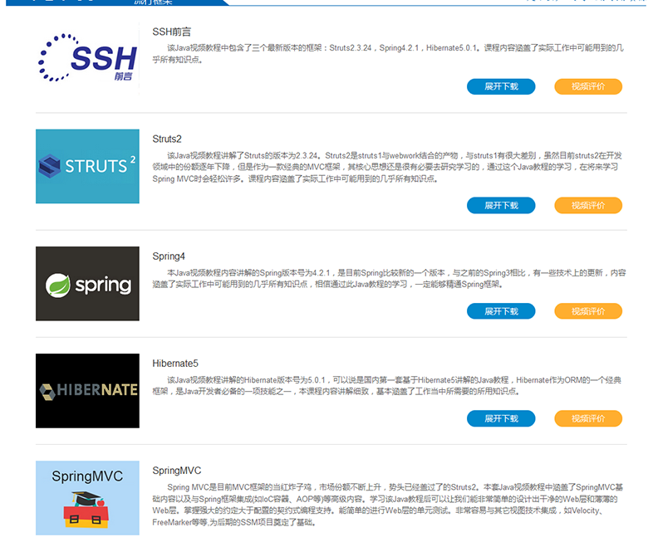Screen dimensions: 648x537
Task: View Spring4 video reviews
Action: tap(587, 311)
